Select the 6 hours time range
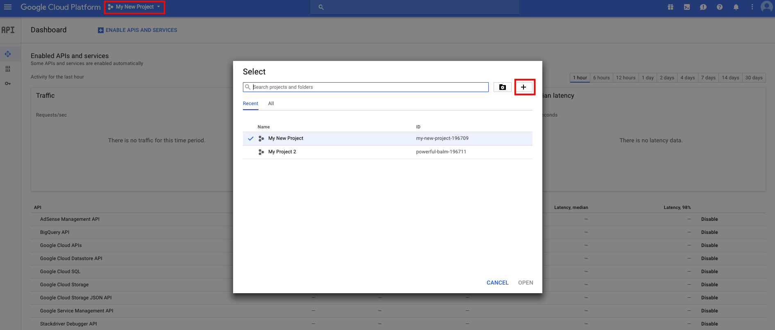 tap(601, 78)
